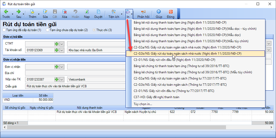276x138 pixels.
Task: Click the Thêm add document icon
Action: (32, 12)
